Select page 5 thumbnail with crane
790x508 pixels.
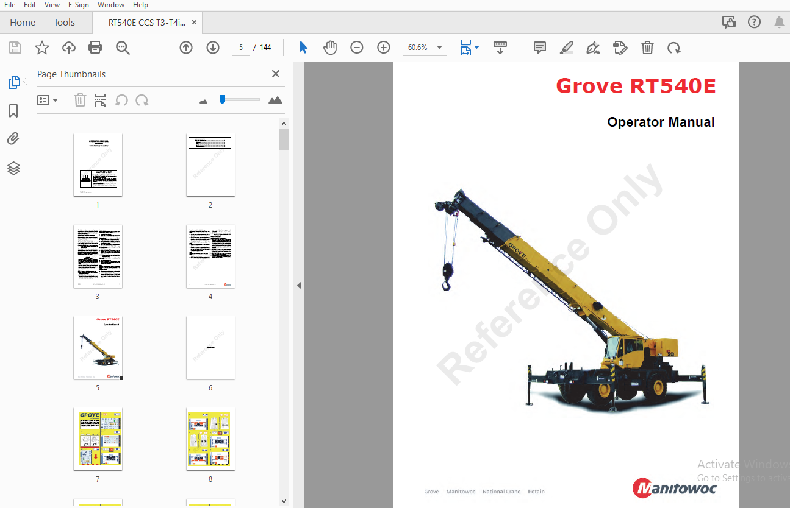coord(98,348)
